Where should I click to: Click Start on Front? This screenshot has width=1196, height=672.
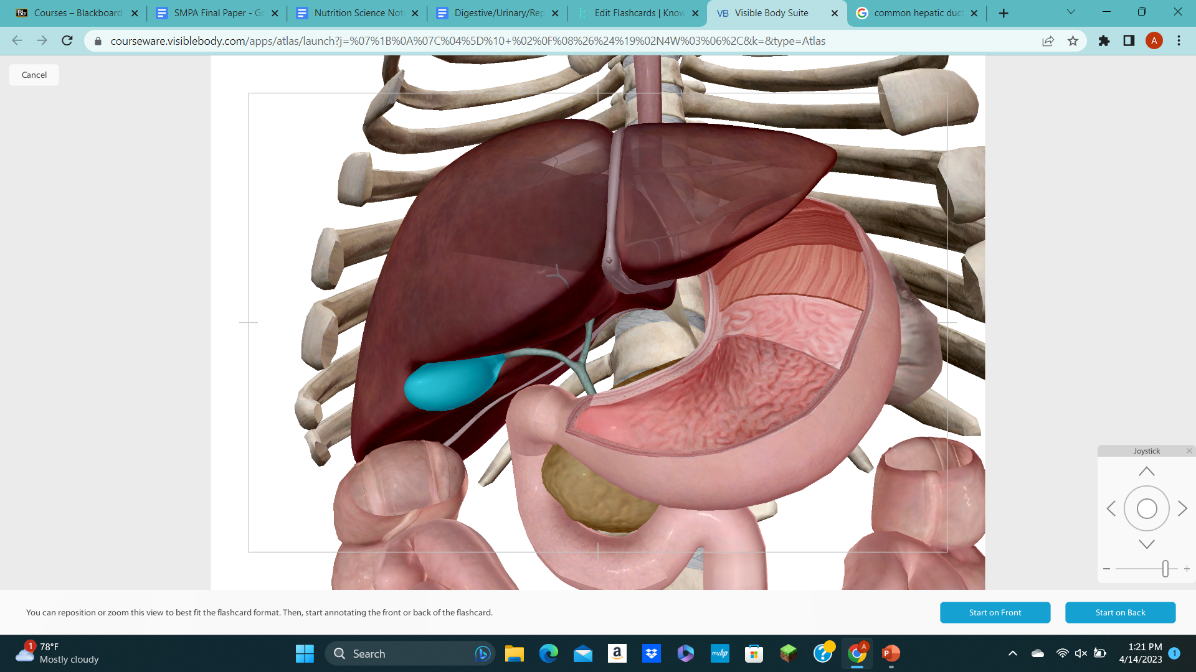click(995, 612)
